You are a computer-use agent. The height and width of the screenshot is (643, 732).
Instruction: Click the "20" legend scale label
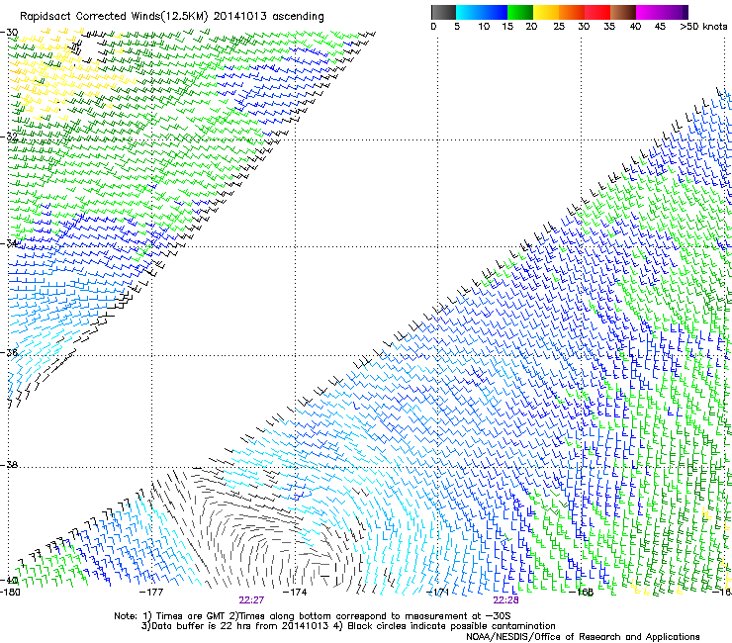pos(531,27)
